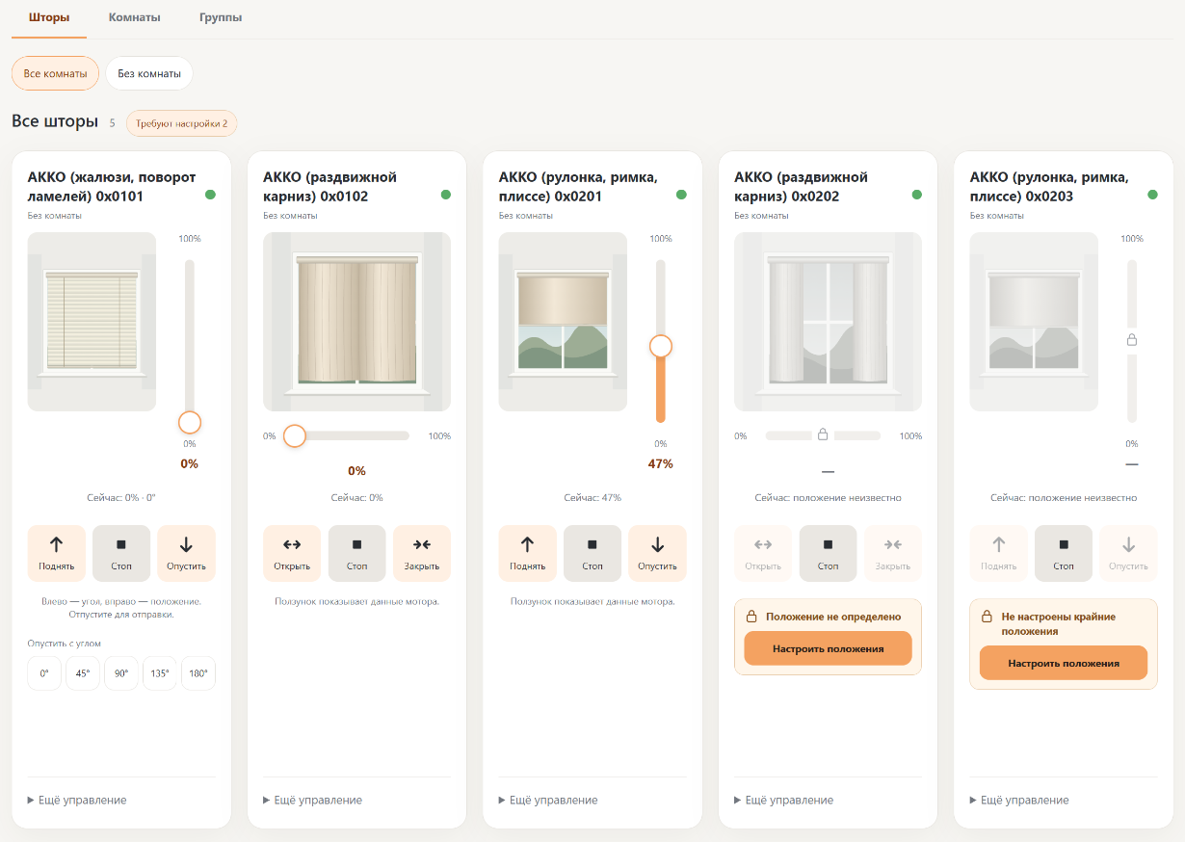
Task: Expand Ещё управление on card 0x0203
Action: (x=1019, y=800)
